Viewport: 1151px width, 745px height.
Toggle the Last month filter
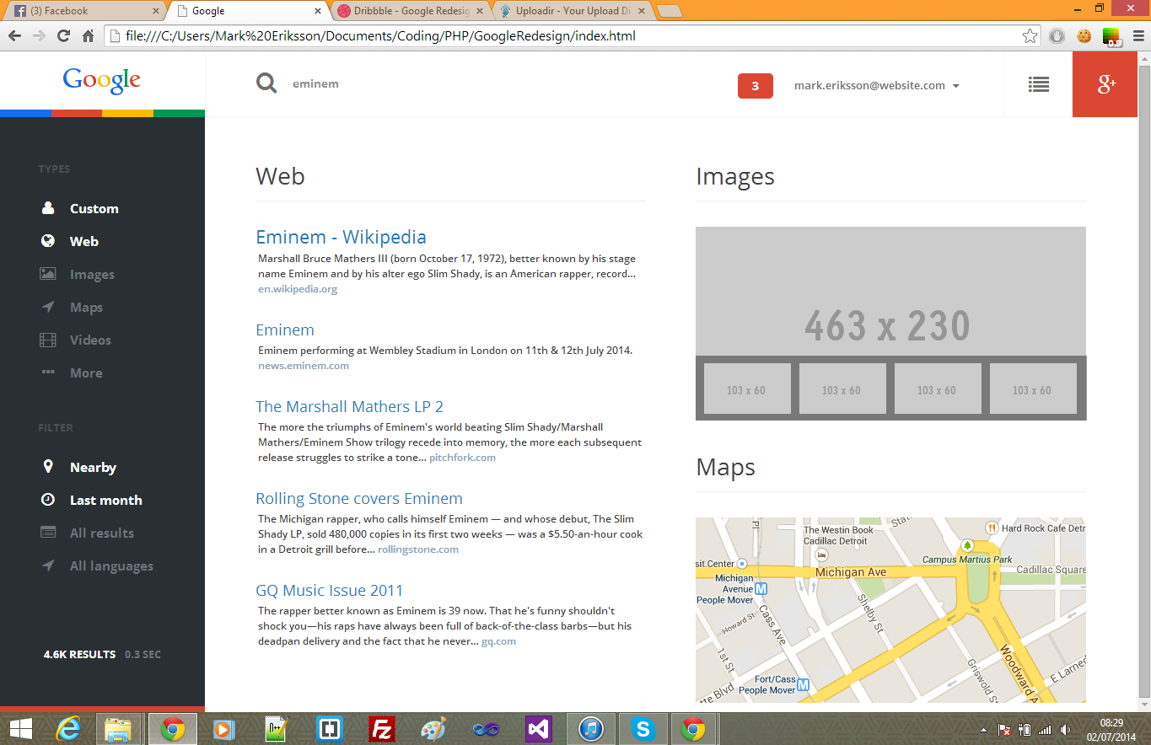48,500
